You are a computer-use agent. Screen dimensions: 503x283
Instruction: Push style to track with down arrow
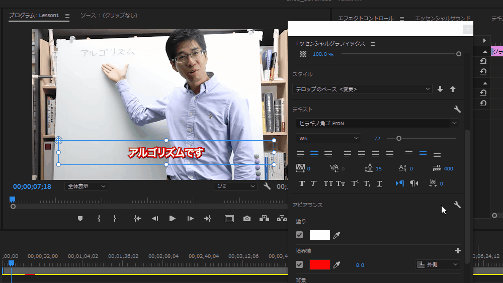coord(440,89)
